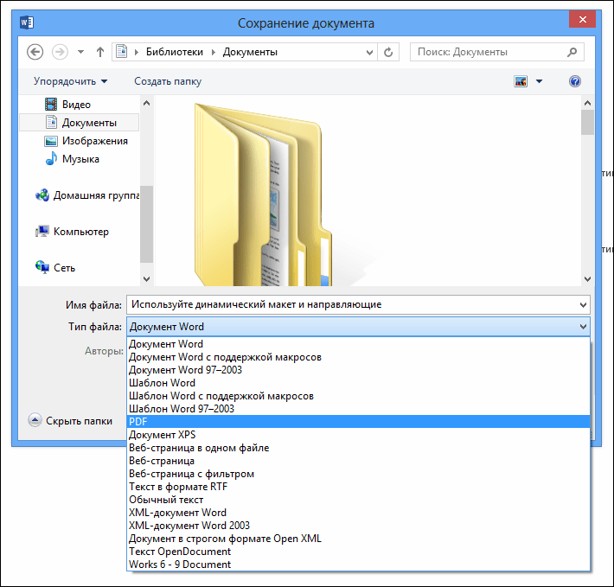This screenshot has height=587, width=614.
Task: Choose XML-документ Word option
Action: point(358,513)
